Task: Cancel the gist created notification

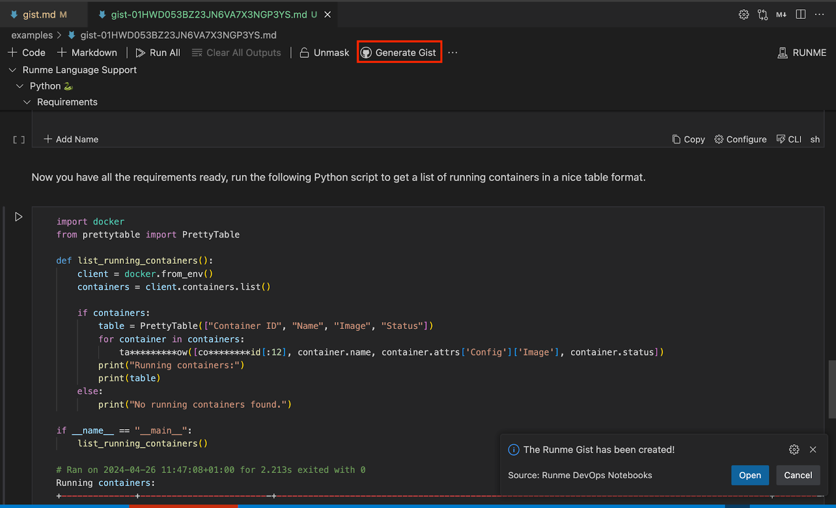Action: pos(798,475)
